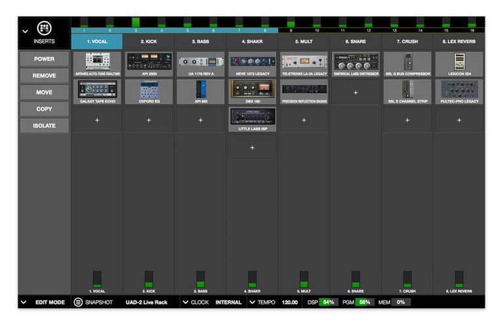Screen dimensions: 503x327
Task: Click the 1. VOCAL bottom channel meter
Action: point(97,279)
